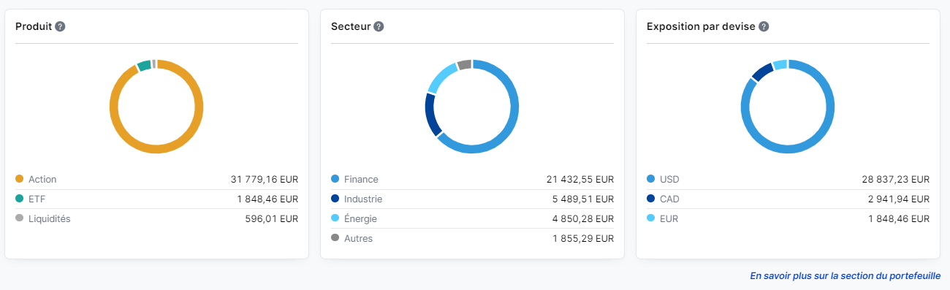This screenshot has height=290, width=950.
Task: Open 'En savoir plus sur la section du portefeuille' link
Action: point(845,276)
